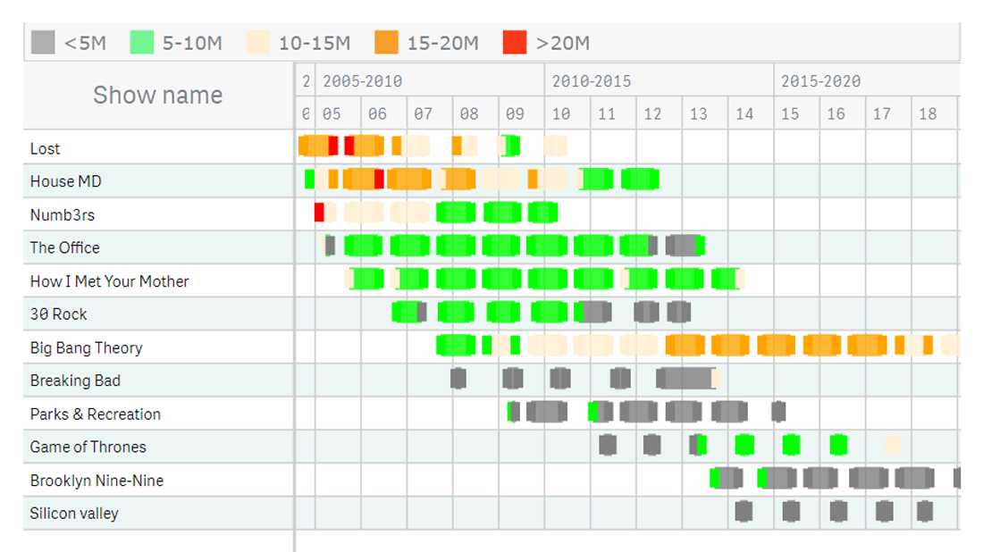Click the Show name column header
983x552 pixels.
coord(158,96)
